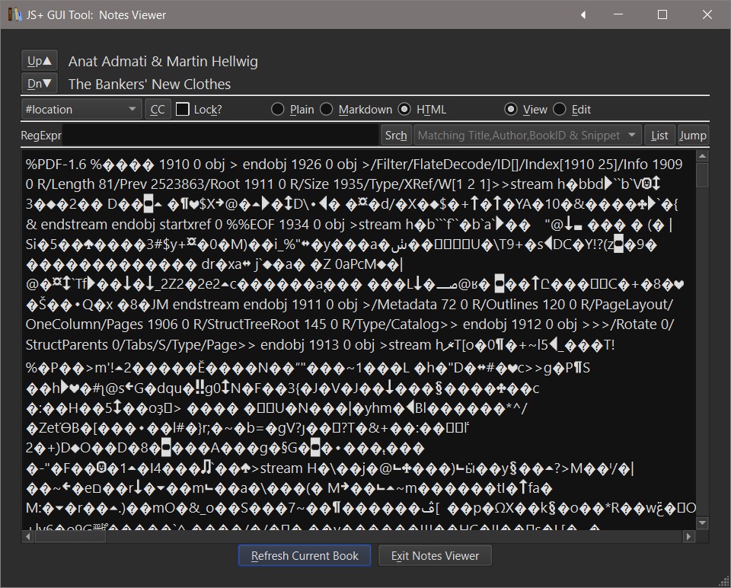Click the vertical scrollbar thumb
Image resolution: width=731 pixels, height=588 pixels.
click(703, 175)
